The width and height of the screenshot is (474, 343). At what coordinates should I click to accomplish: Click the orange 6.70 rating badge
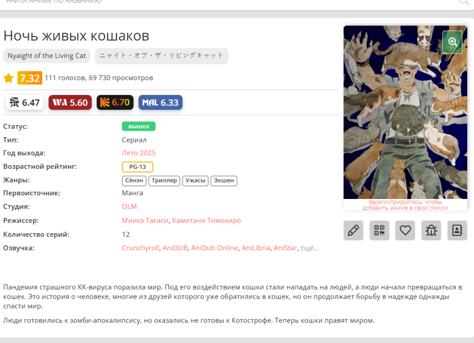115,102
